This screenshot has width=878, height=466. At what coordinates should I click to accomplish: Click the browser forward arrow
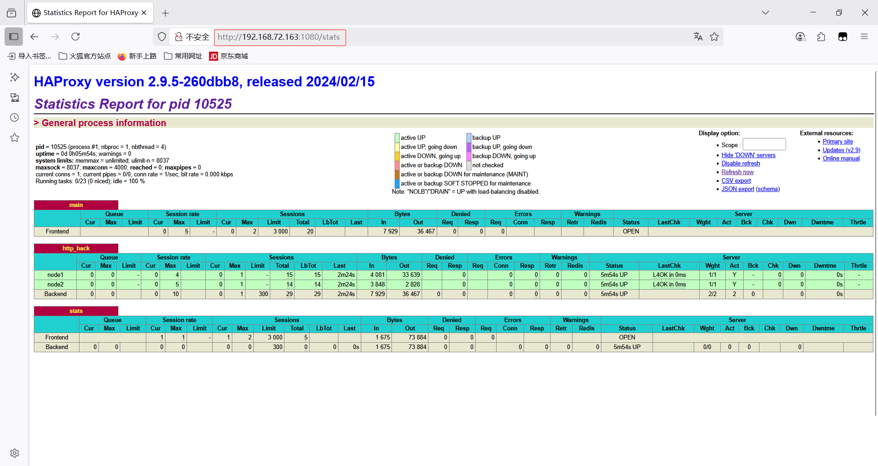tap(55, 37)
